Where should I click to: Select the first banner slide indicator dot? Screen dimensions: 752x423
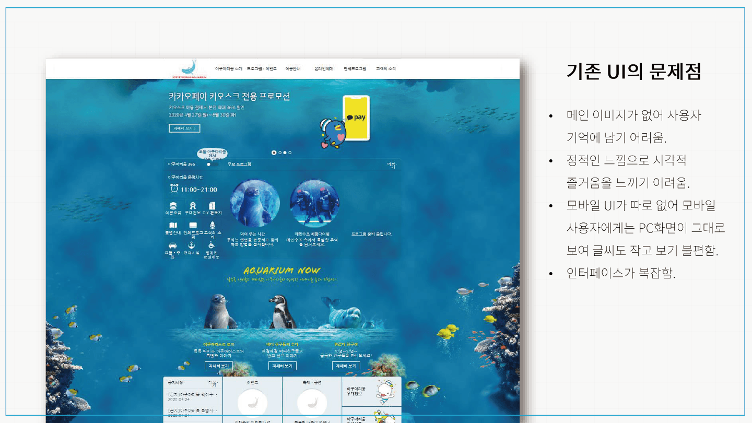tap(279, 152)
